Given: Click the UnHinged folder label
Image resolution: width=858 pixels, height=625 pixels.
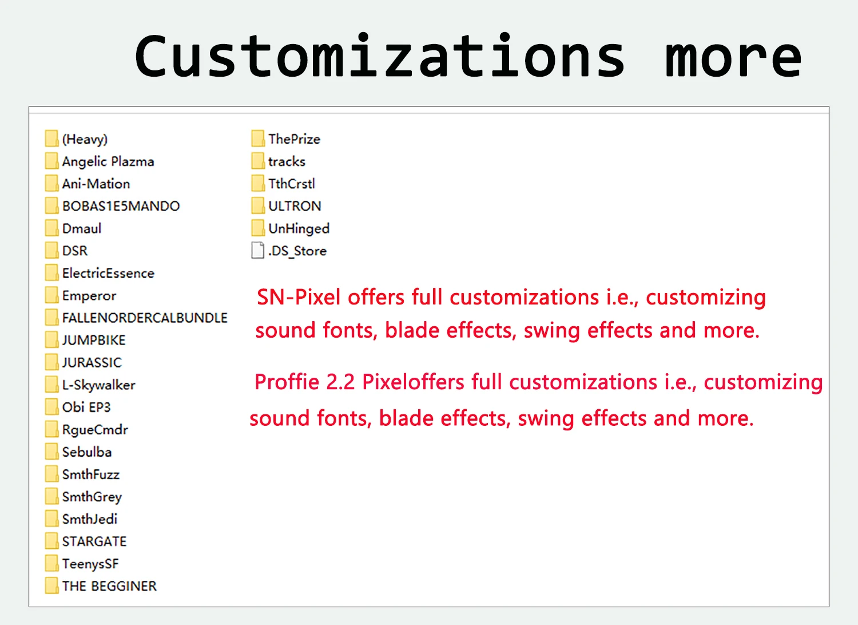Looking at the screenshot, I should click(x=299, y=228).
